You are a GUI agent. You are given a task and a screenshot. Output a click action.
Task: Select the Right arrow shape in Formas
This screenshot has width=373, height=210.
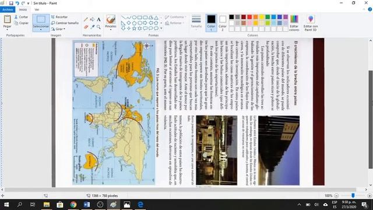pos(145,23)
